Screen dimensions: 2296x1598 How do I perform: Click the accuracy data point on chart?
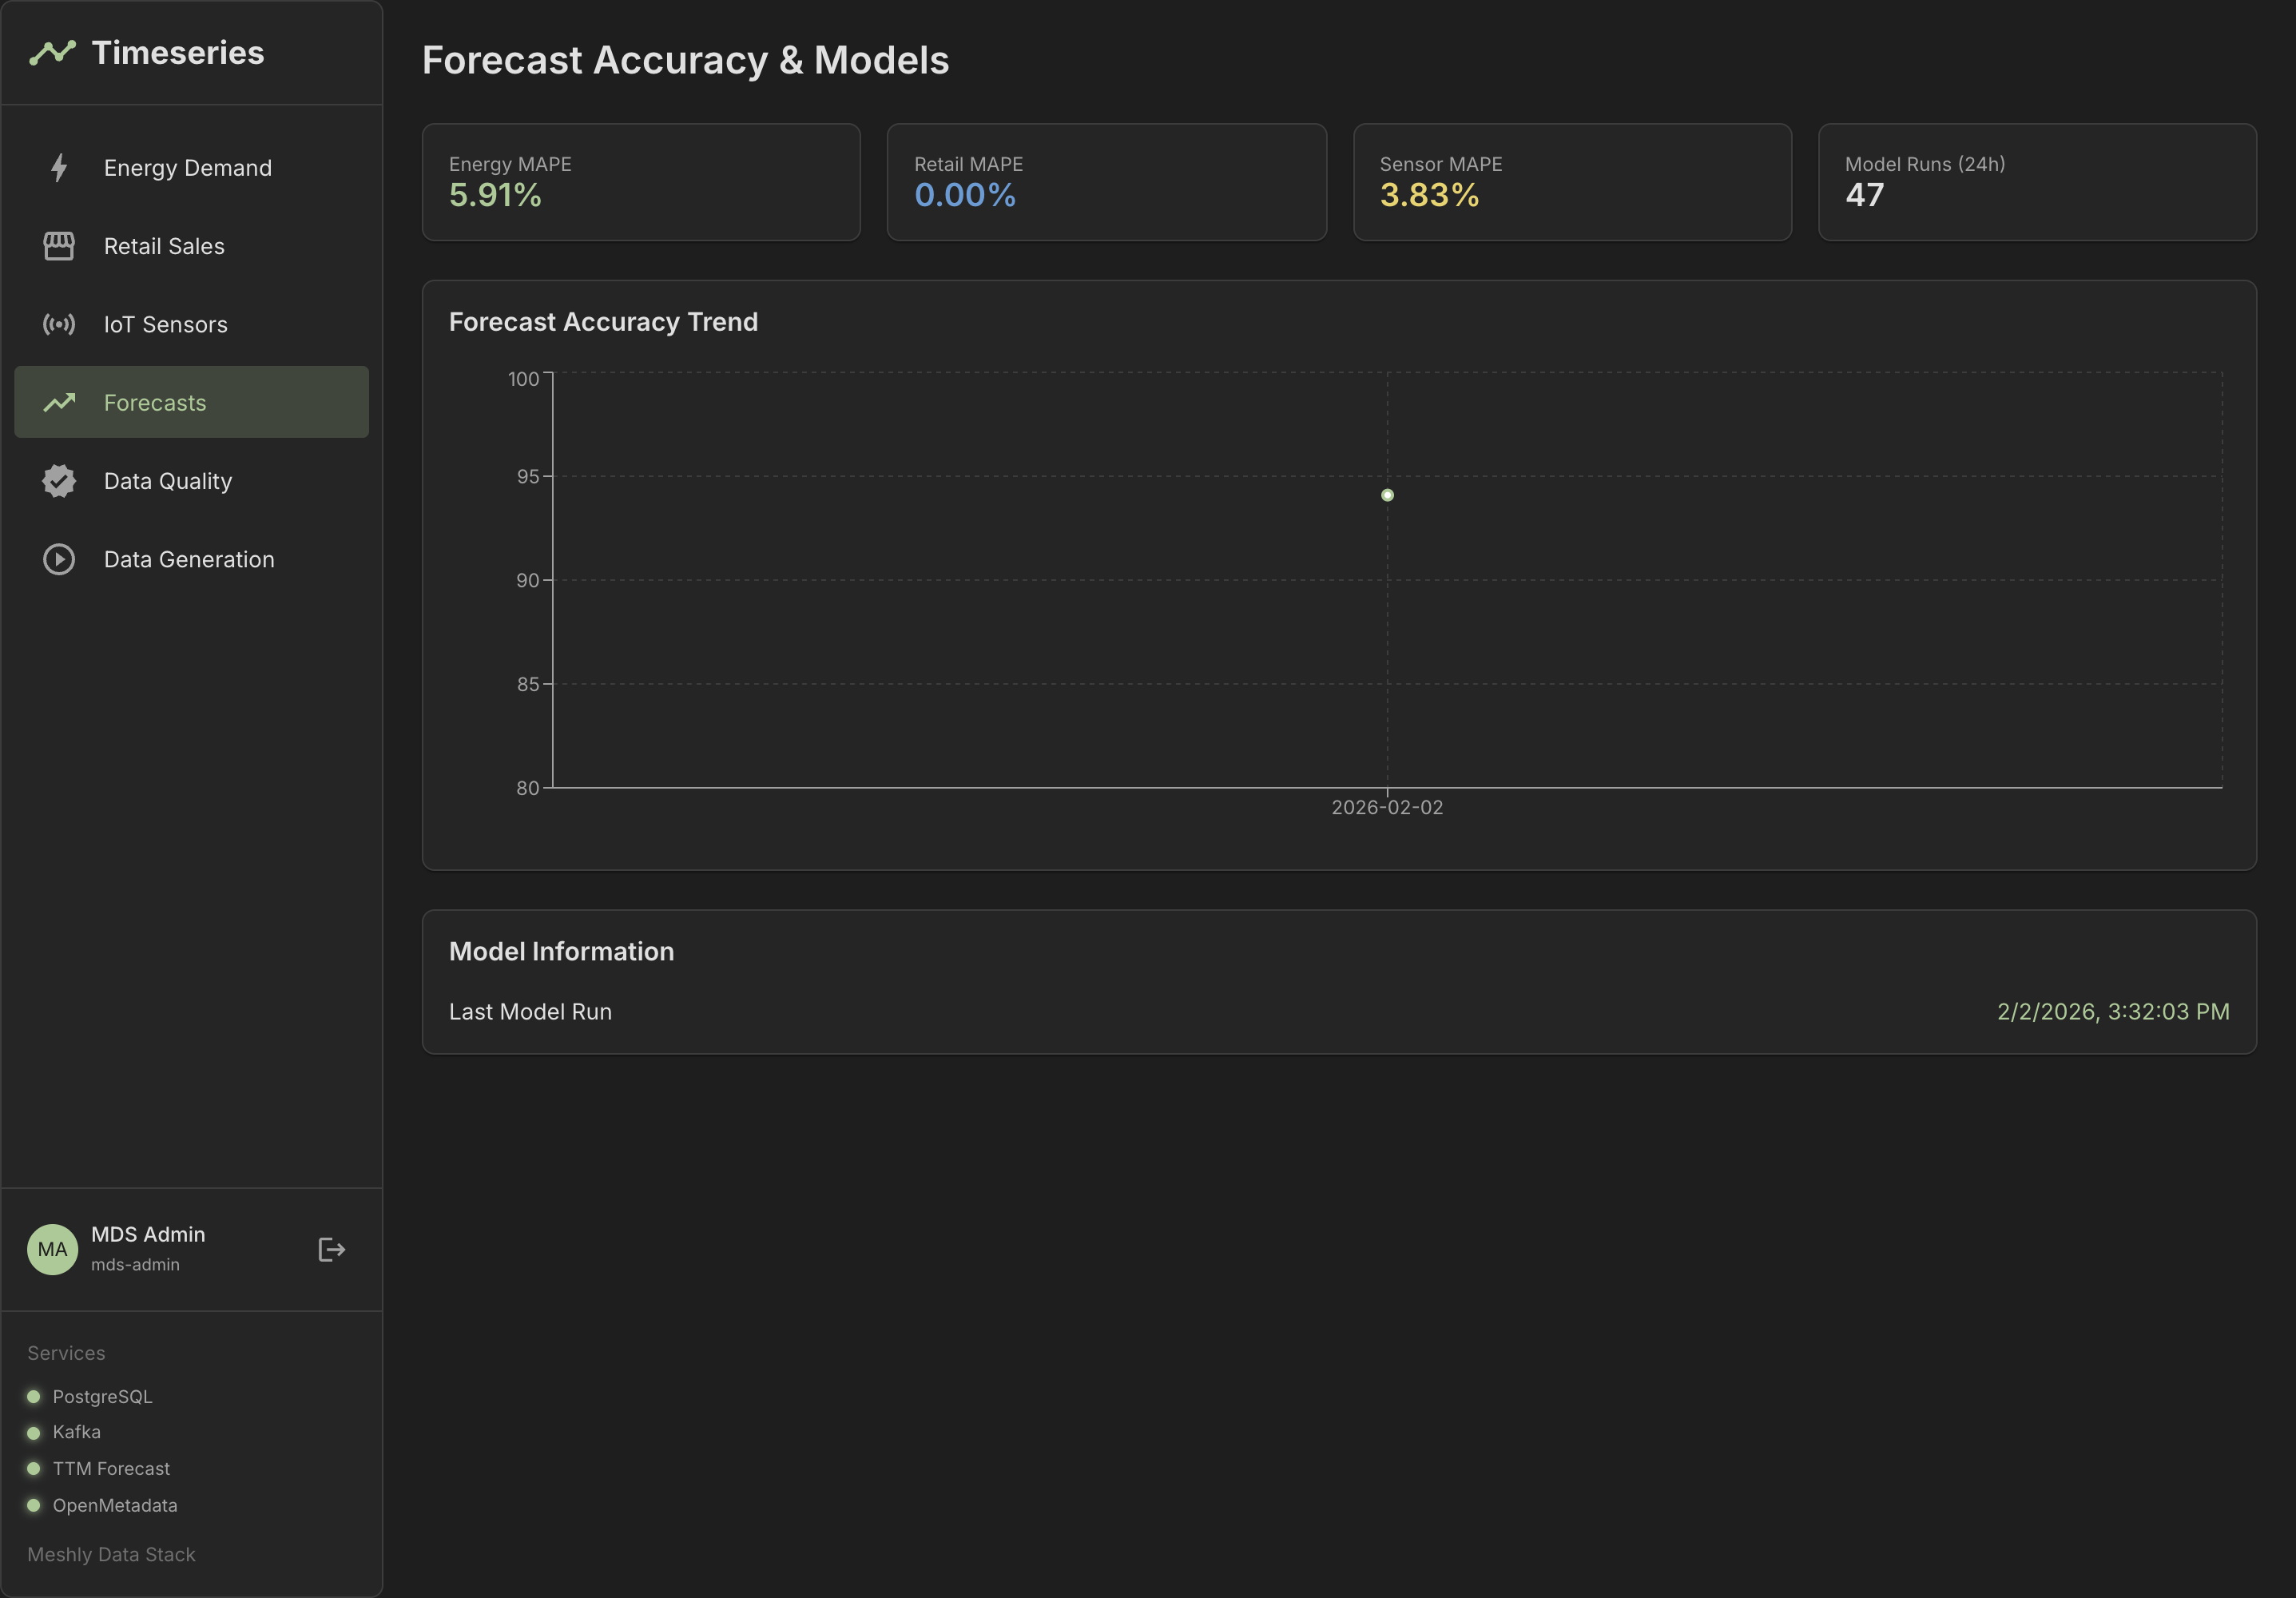pyautogui.click(x=1387, y=495)
